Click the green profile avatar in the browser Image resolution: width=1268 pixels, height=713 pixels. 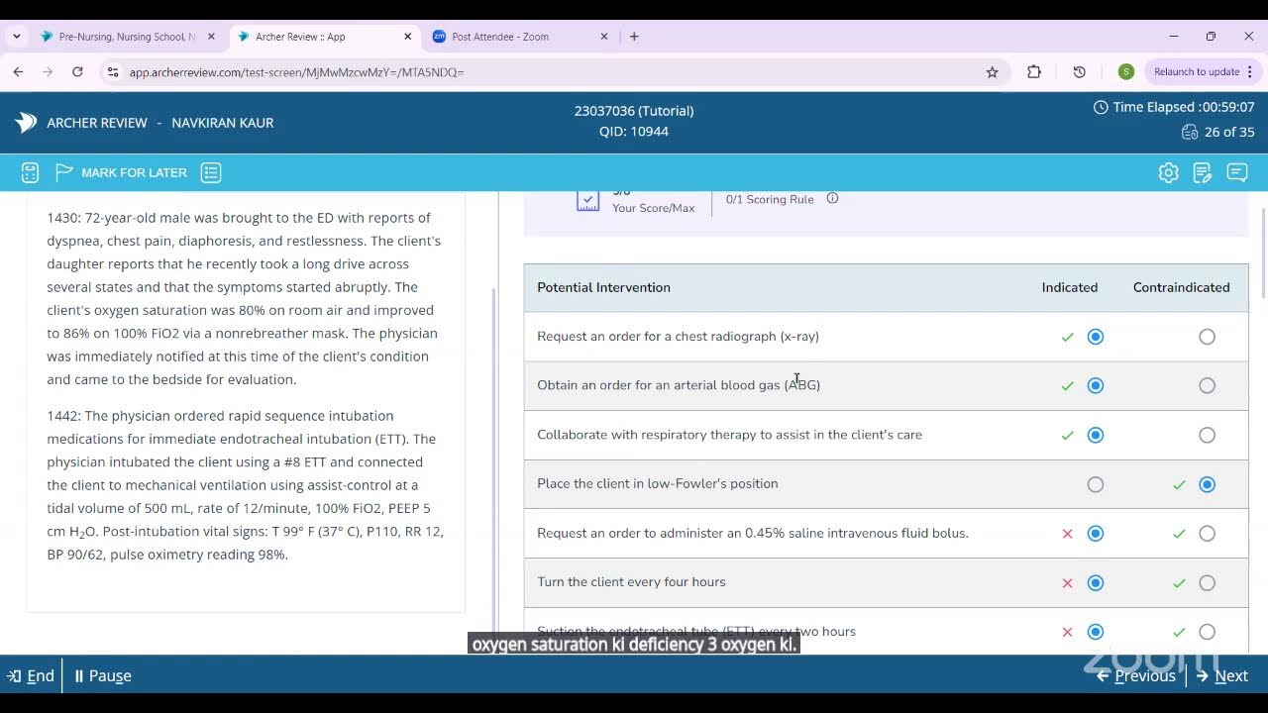click(1125, 71)
